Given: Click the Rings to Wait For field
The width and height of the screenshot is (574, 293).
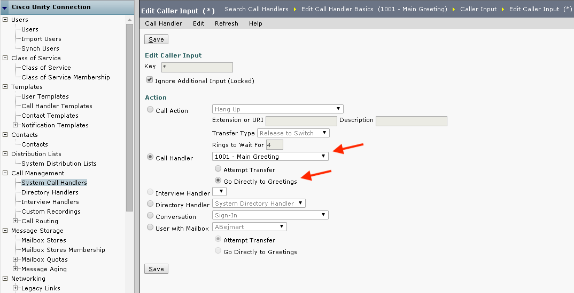Looking at the screenshot, I should (275, 145).
